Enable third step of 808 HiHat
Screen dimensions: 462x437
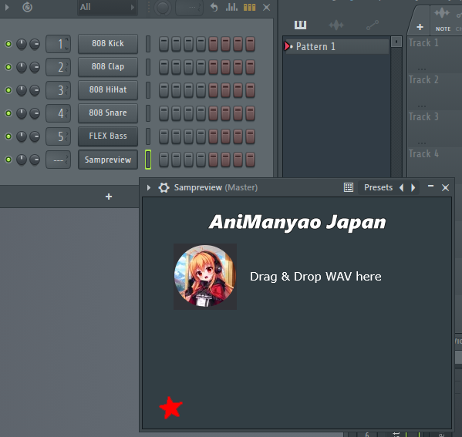coord(188,90)
